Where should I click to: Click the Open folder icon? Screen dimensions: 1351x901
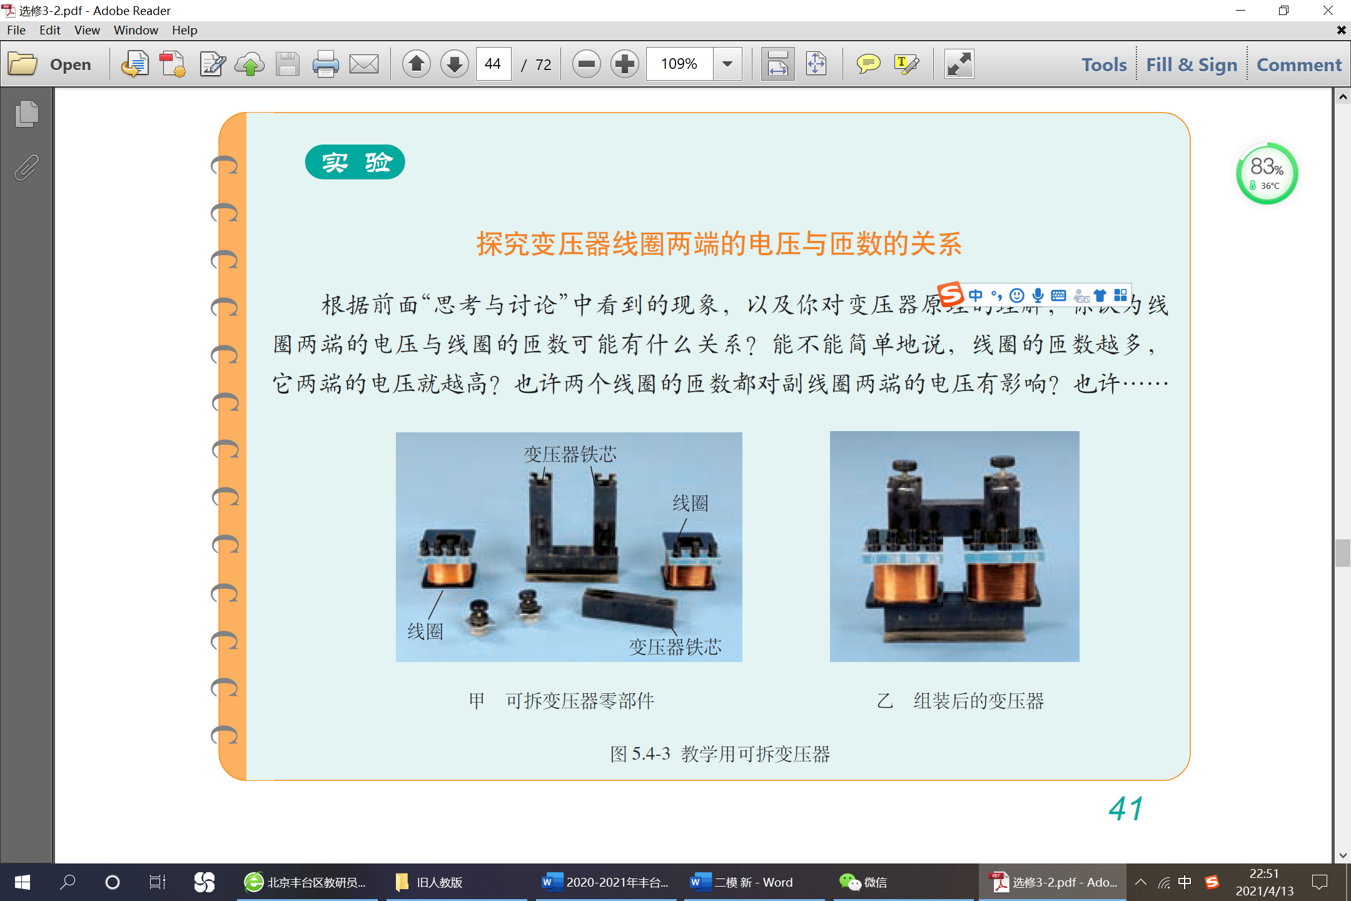click(23, 64)
